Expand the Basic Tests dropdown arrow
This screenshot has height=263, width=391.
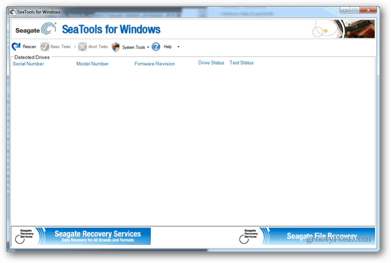(75, 47)
